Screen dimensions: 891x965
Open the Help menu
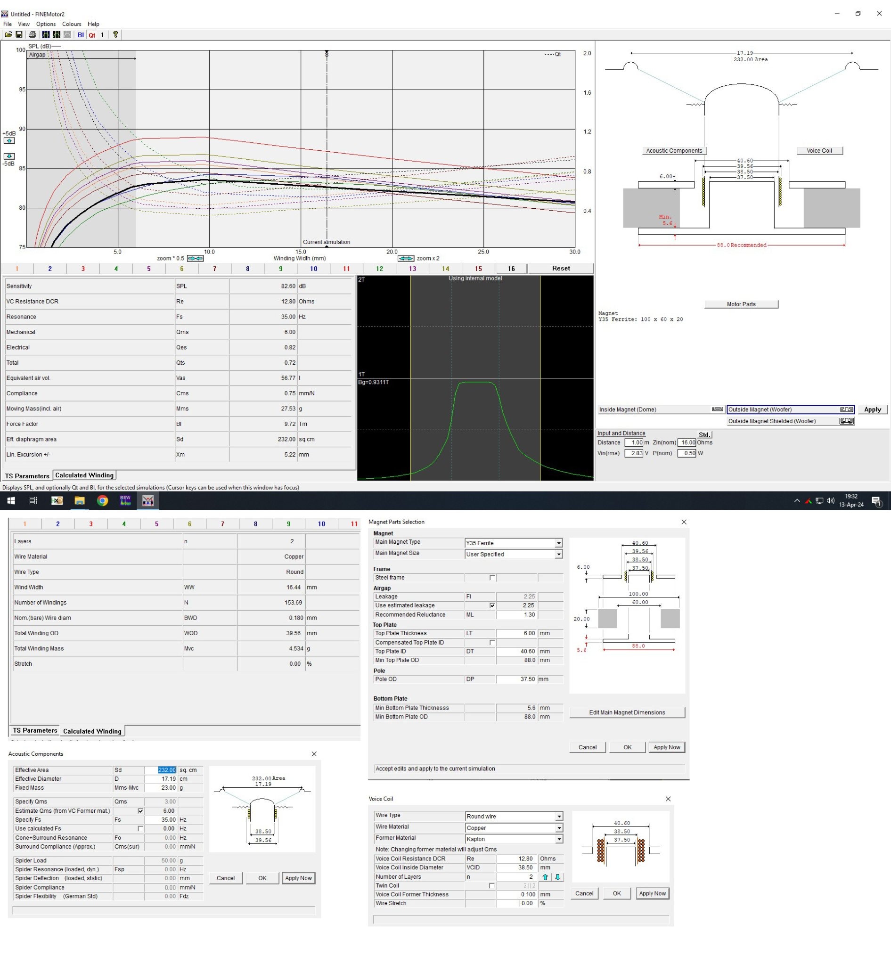pyautogui.click(x=94, y=24)
